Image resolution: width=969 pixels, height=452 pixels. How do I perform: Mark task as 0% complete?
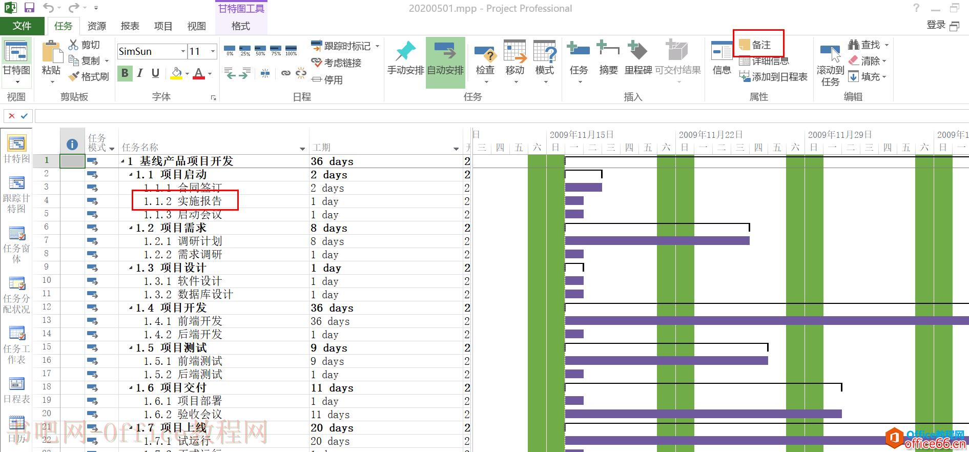(x=230, y=50)
